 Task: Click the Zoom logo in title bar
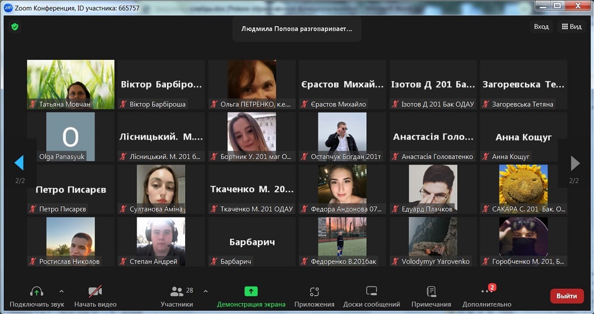(8, 8)
